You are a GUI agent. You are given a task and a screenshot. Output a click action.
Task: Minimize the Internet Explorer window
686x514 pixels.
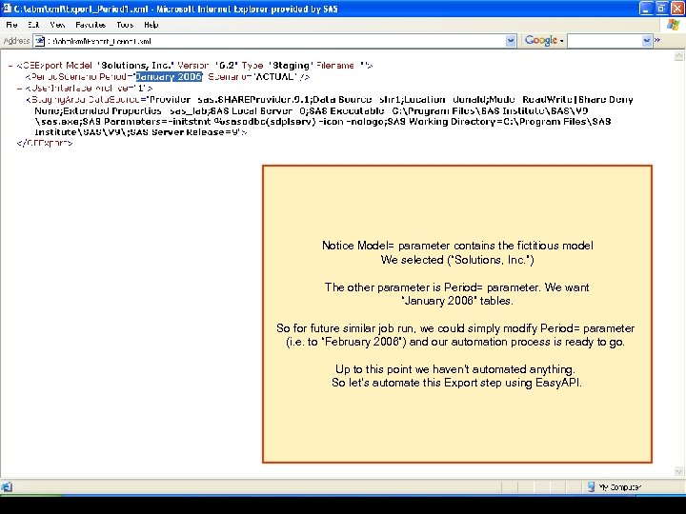(x=646, y=9)
